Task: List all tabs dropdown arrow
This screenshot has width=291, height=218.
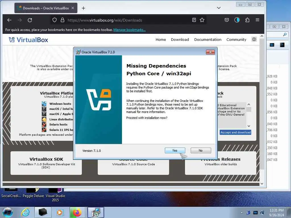Action: [219, 8]
